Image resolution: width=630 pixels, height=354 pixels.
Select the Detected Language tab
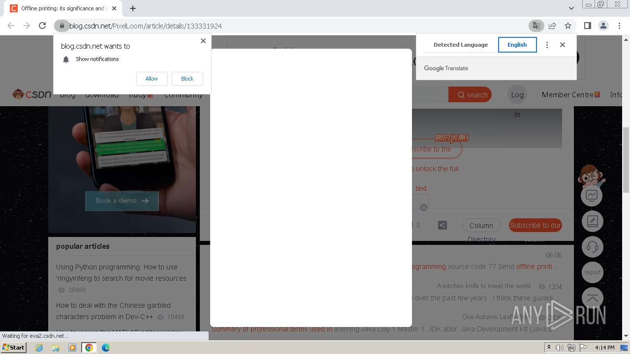461,45
